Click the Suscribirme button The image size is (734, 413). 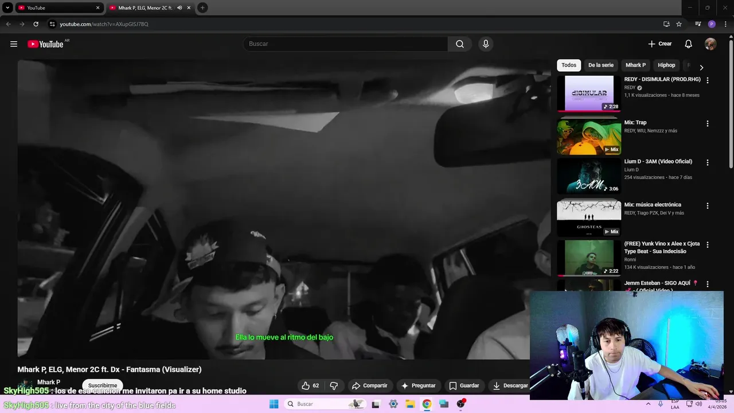(x=103, y=385)
